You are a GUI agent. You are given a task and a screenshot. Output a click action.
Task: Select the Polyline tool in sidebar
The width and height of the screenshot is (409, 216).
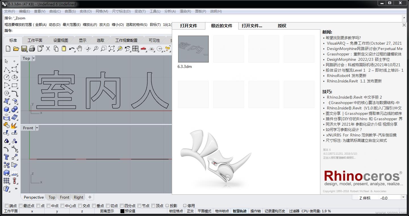pyautogui.click(x=7, y=69)
